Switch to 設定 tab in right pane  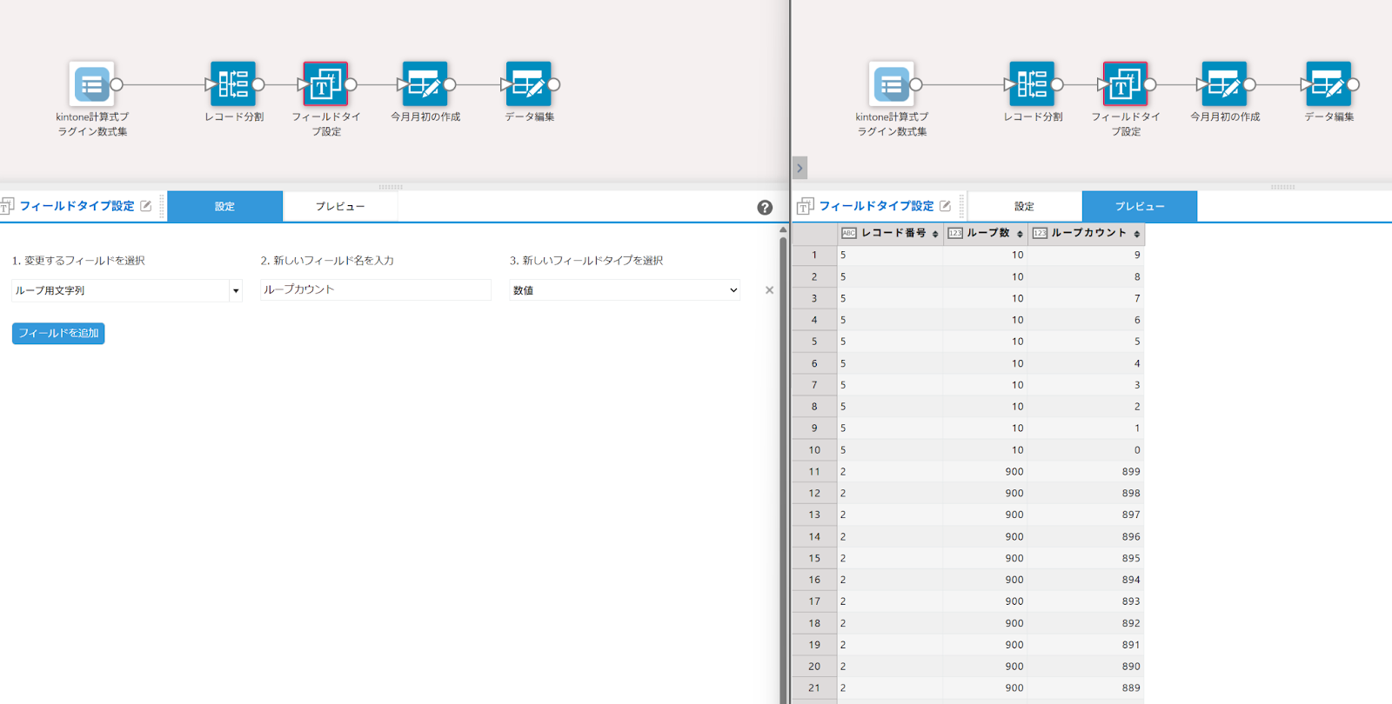(x=1024, y=207)
